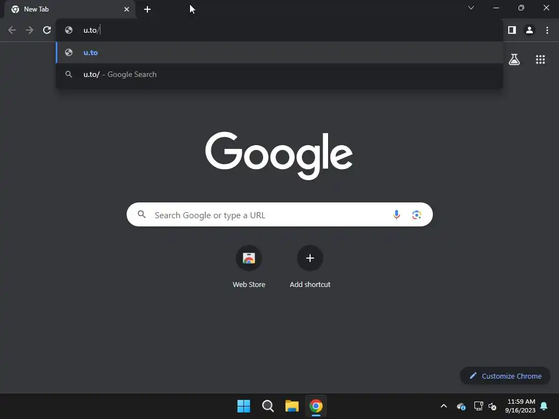The height and width of the screenshot is (419, 559).
Task: Show hidden system tray icons chevron
Action: pyautogui.click(x=444, y=406)
